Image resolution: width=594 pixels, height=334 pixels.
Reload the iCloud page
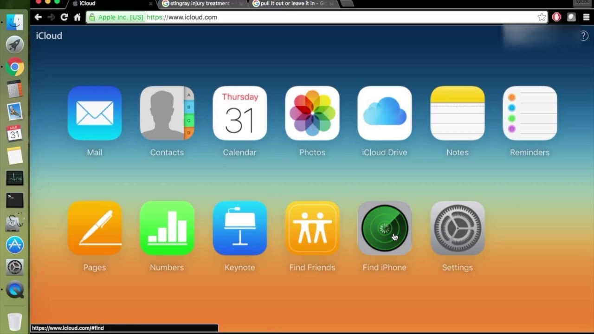click(x=64, y=17)
